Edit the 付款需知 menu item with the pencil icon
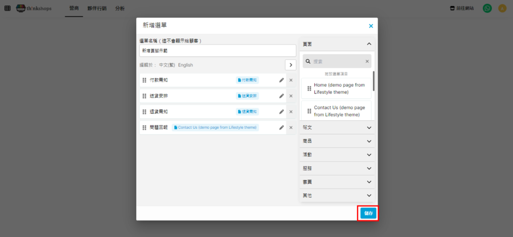This screenshot has height=237, width=513. 282,80
